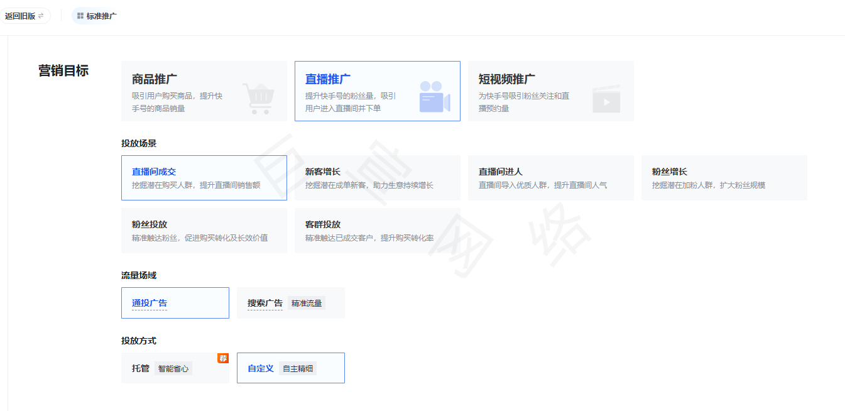Select the 直播间进入 scenario
Image resolution: width=845 pixels, height=411 pixels.
click(x=550, y=177)
